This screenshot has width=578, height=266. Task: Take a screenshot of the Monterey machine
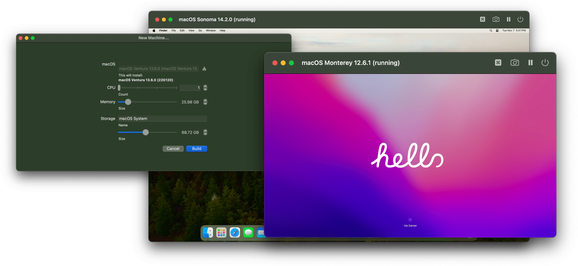515,63
